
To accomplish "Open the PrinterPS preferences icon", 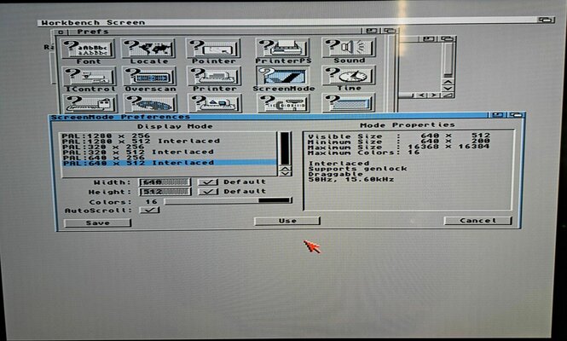I will [x=282, y=48].
